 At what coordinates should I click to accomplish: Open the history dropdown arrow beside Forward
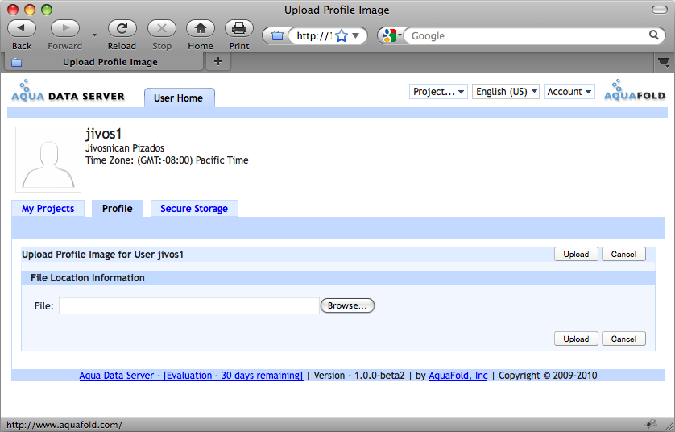[x=94, y=35]
